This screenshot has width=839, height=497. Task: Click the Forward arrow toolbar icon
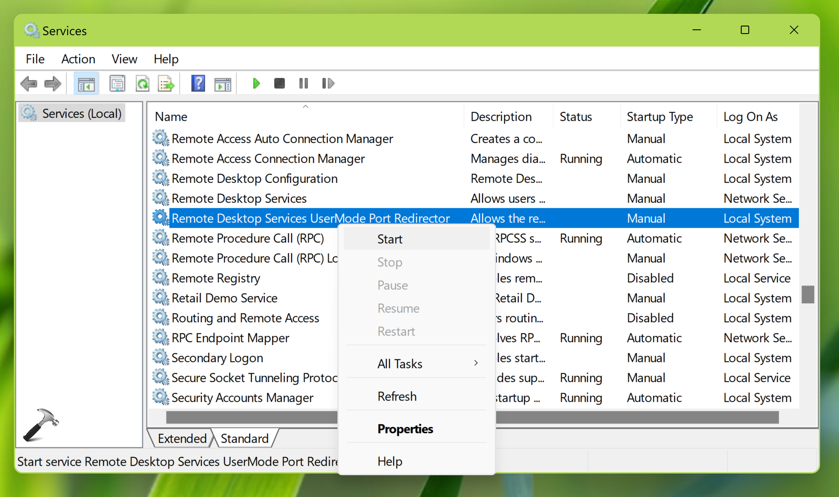[53, 83]
